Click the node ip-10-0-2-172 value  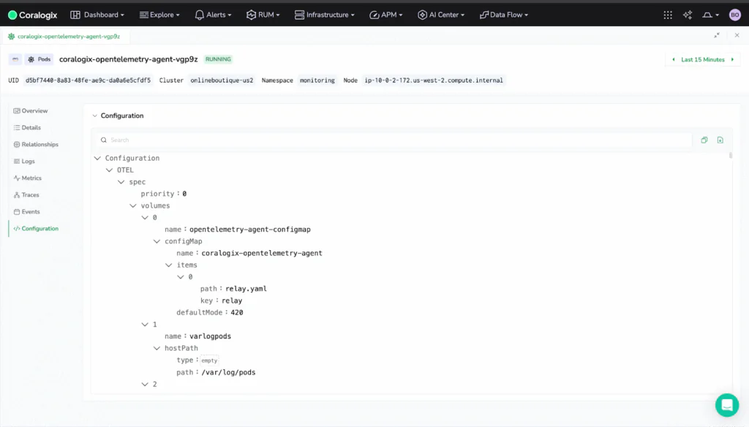pos(434,80)
